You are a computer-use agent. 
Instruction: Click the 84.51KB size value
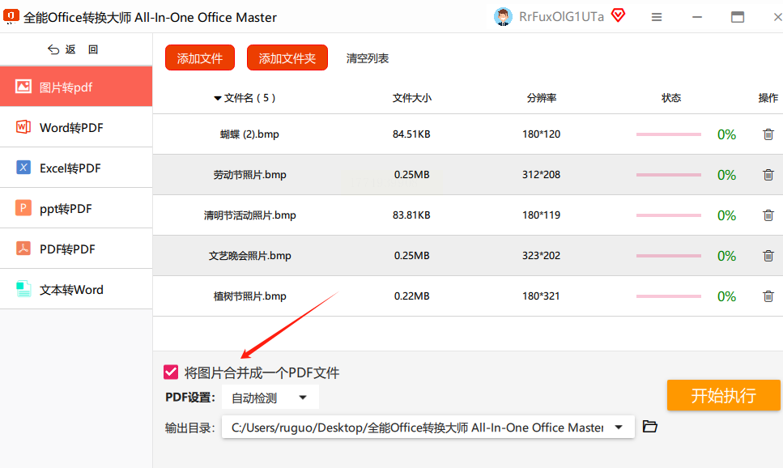click(411, 134)
